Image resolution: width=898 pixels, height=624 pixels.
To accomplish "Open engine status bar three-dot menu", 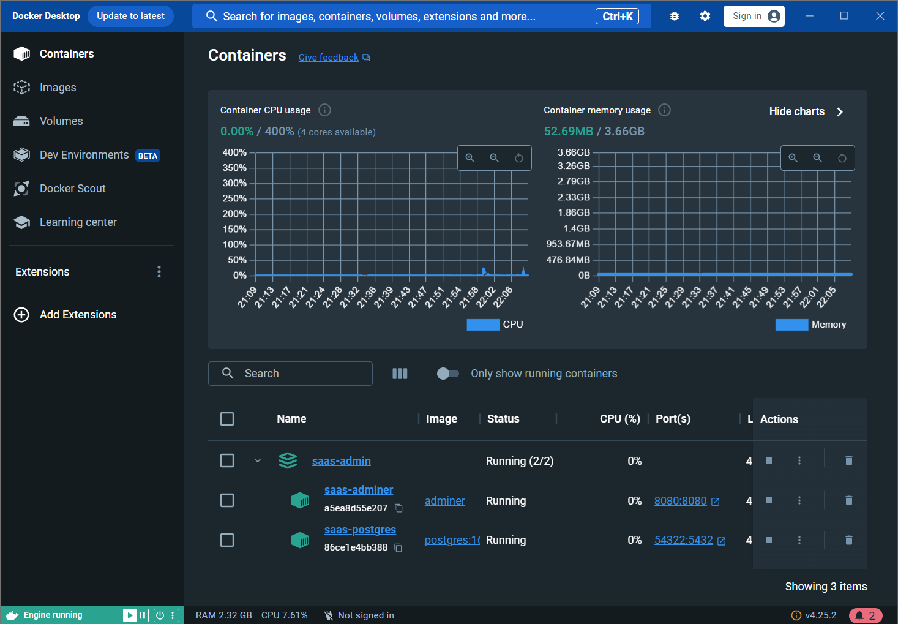I will [173, 615].
